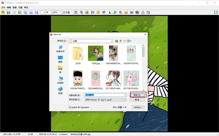The width and height of the screenshot is (219, 136).
Task: Click the Zoom Out minus icon
Action: 31,12
